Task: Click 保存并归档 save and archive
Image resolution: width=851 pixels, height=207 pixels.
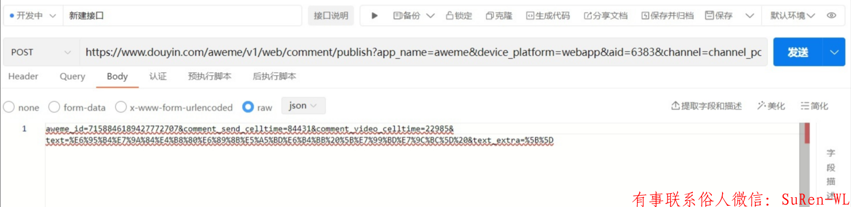Action: [667, 16]
